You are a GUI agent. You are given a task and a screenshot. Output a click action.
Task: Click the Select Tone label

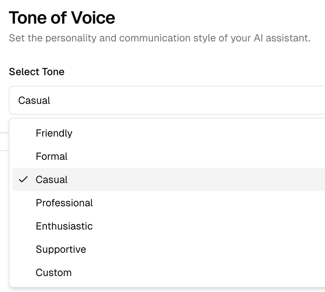36,72
